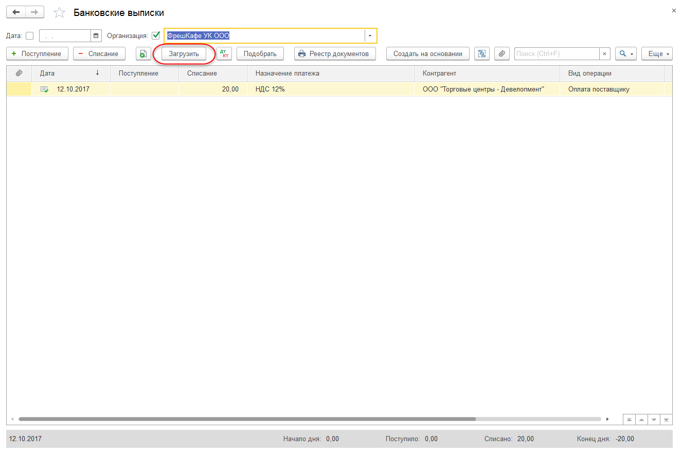Move up one row in the list

641,420
